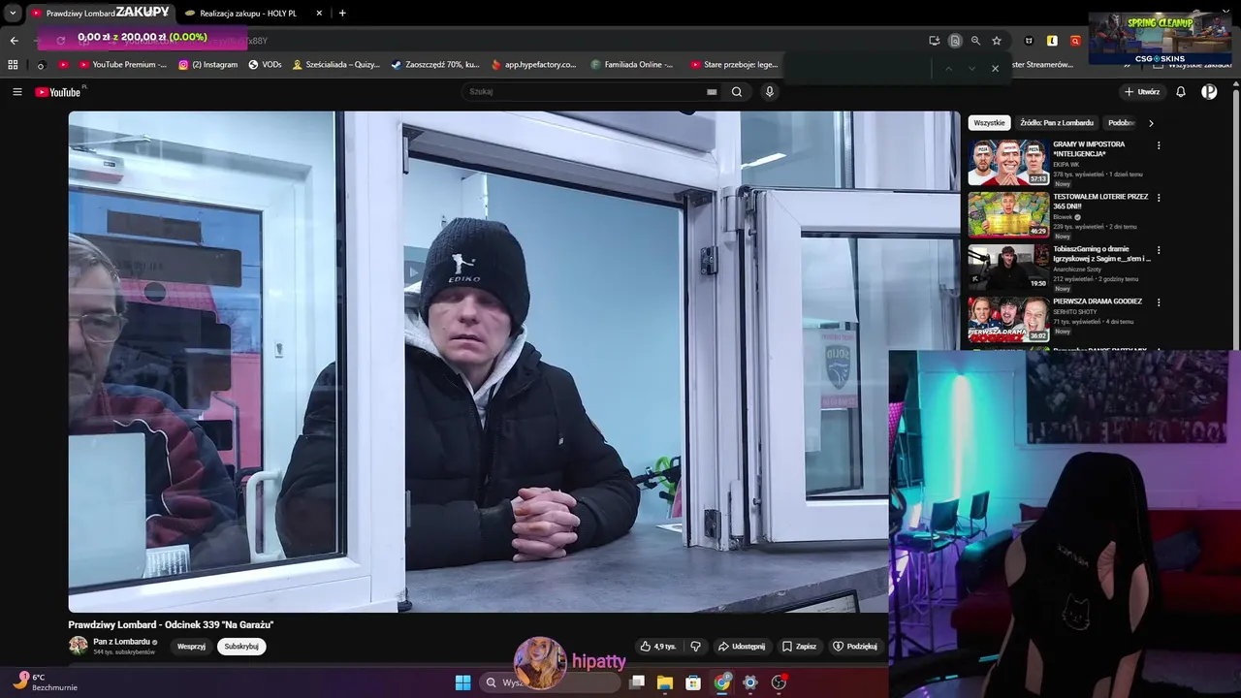Switch to Prawdziwy Lombard browser tab

point(99,13)
